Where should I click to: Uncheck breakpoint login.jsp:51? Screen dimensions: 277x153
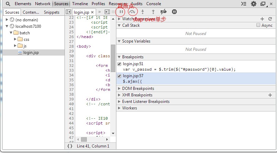pos(119,64)
